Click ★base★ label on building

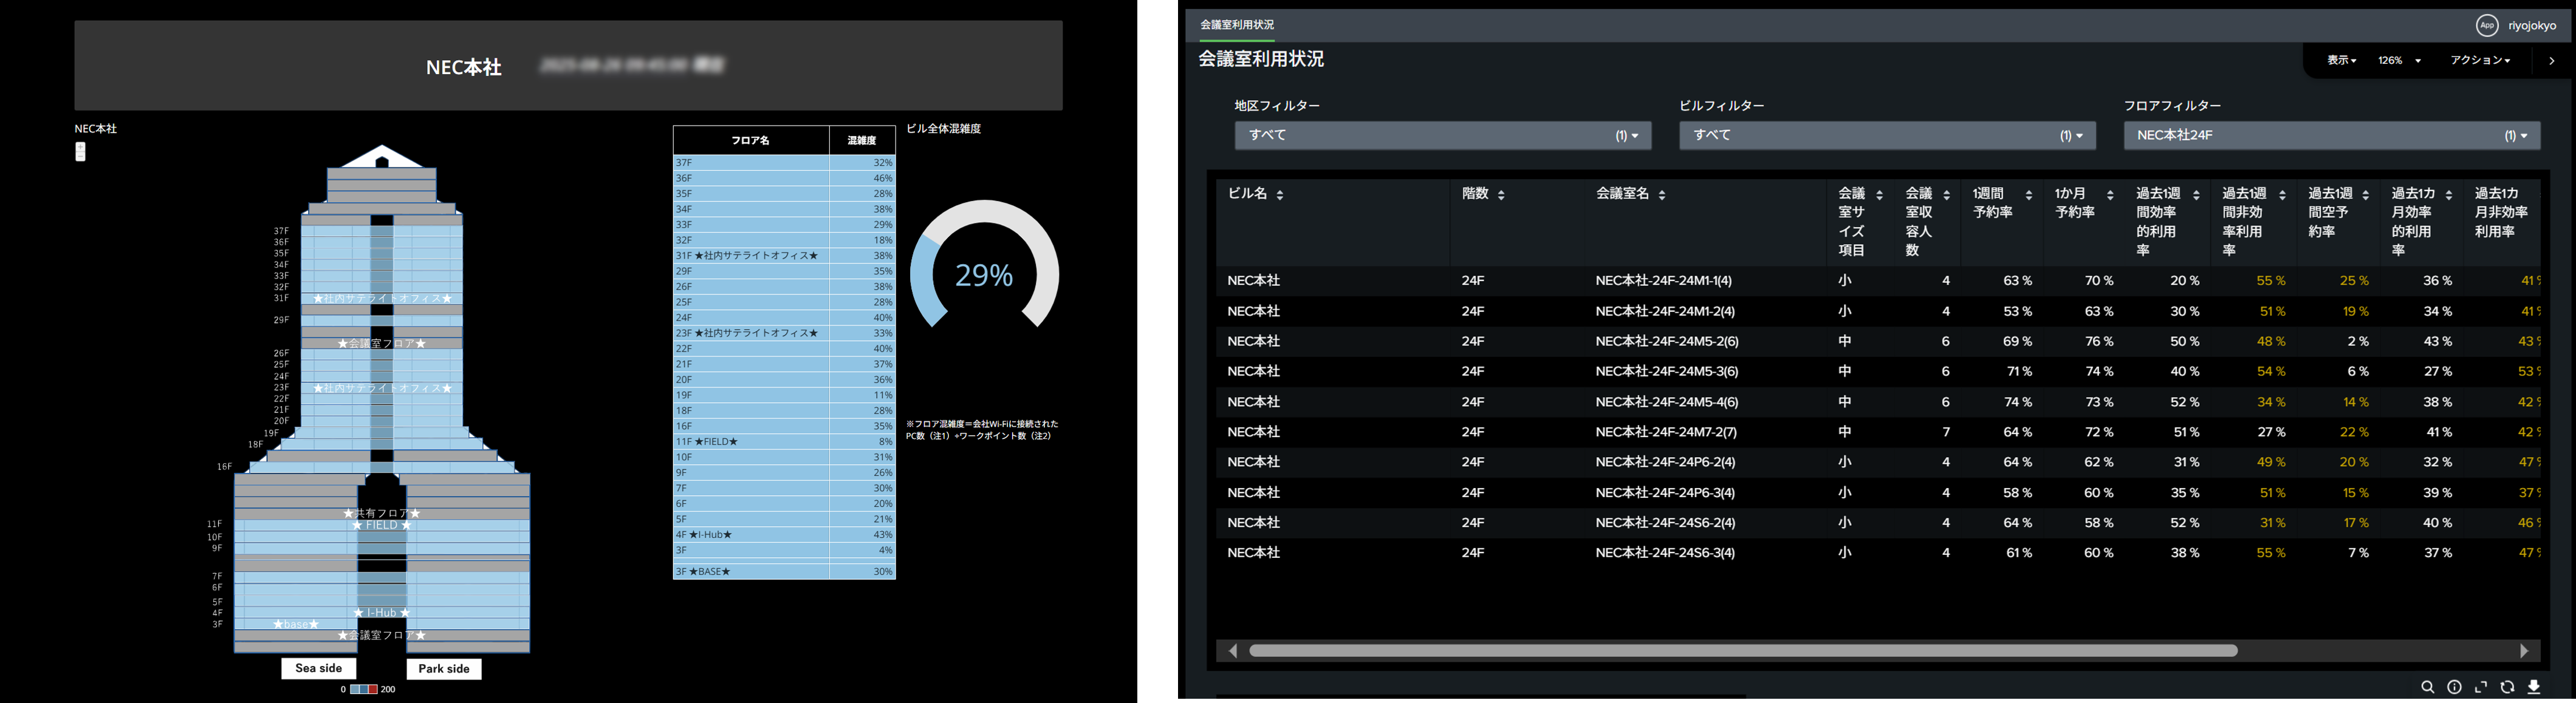pos(296,625)
